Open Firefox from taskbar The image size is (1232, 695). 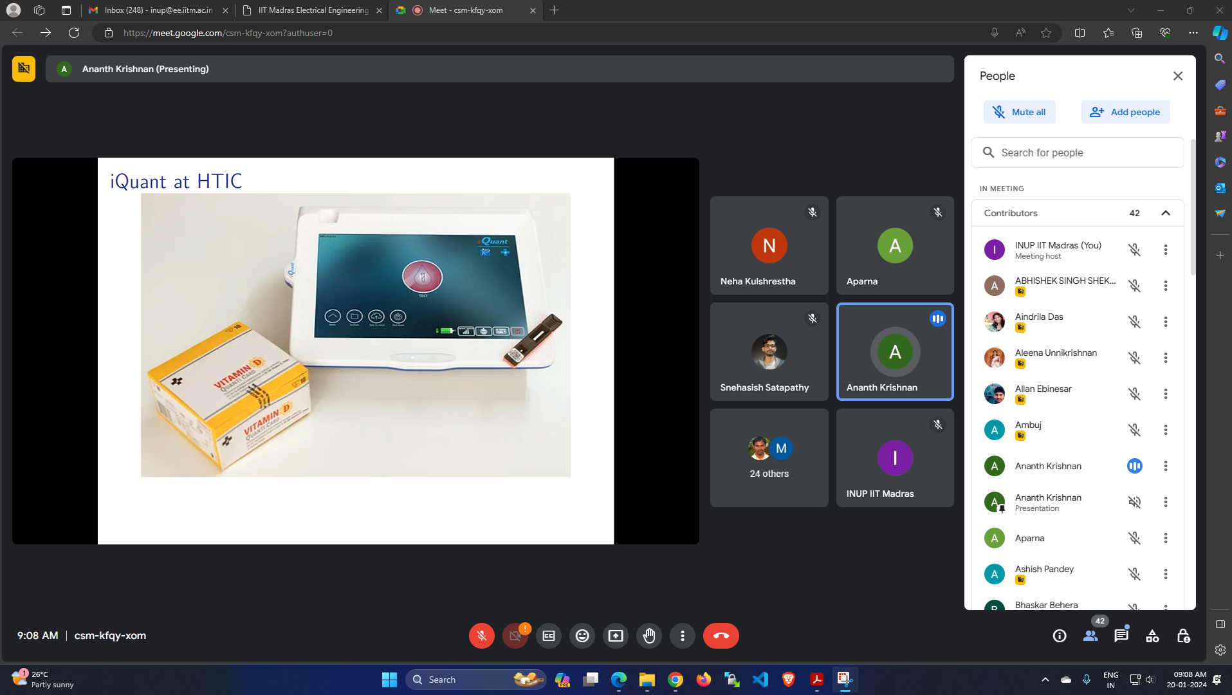point(703,680)
